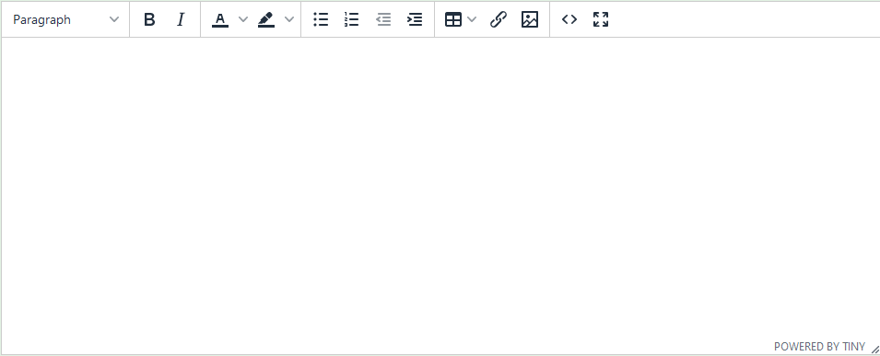
Task: Expand the table menu chevron
Action: point(472,19)
